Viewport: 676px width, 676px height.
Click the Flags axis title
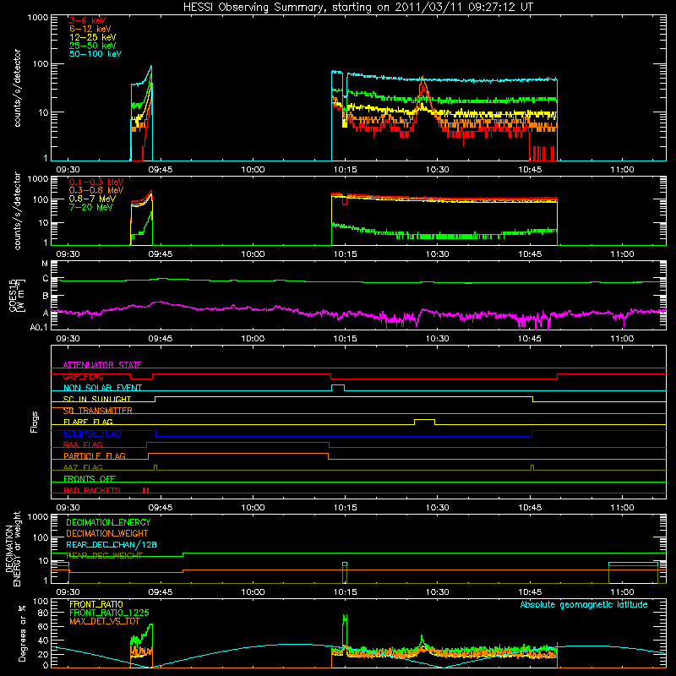35,422
